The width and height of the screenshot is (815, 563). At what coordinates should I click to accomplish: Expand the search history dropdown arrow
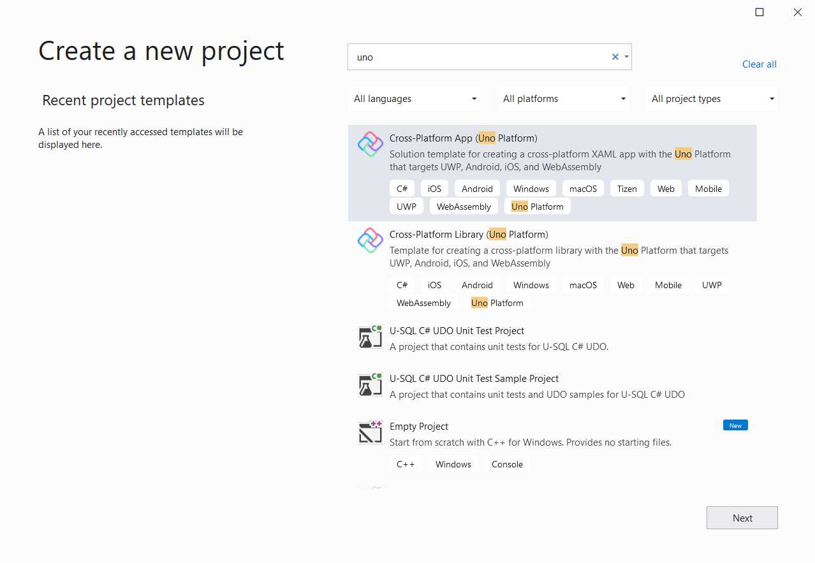626,57
